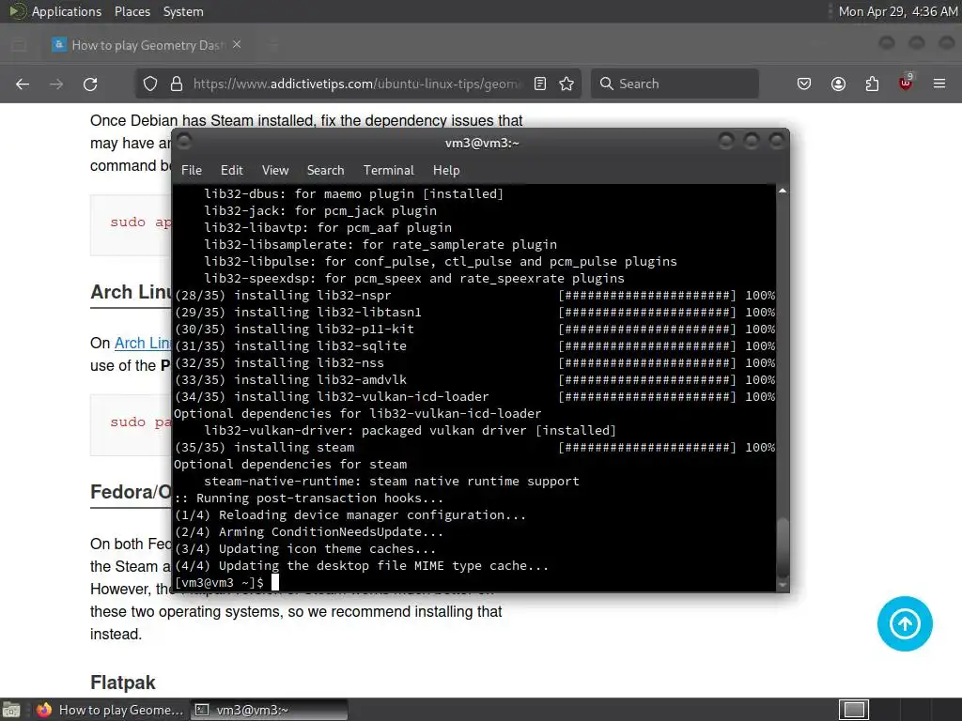This screenshot has width=962, height=721.
Task: Click the terminal prompt [vm3@vm3 ~]$
Action: [x=219, y=582]
